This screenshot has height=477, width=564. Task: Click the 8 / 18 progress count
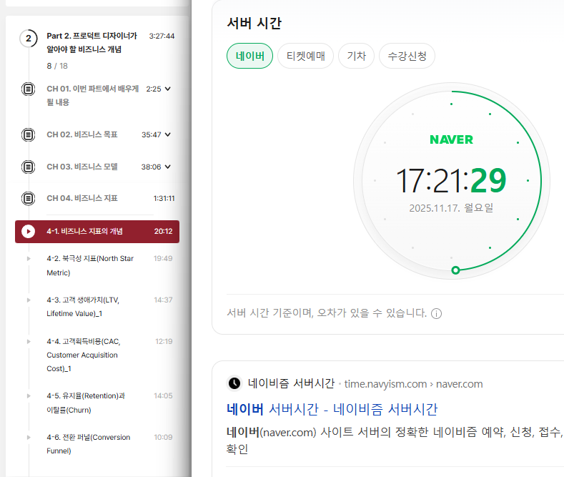point(57,66)
